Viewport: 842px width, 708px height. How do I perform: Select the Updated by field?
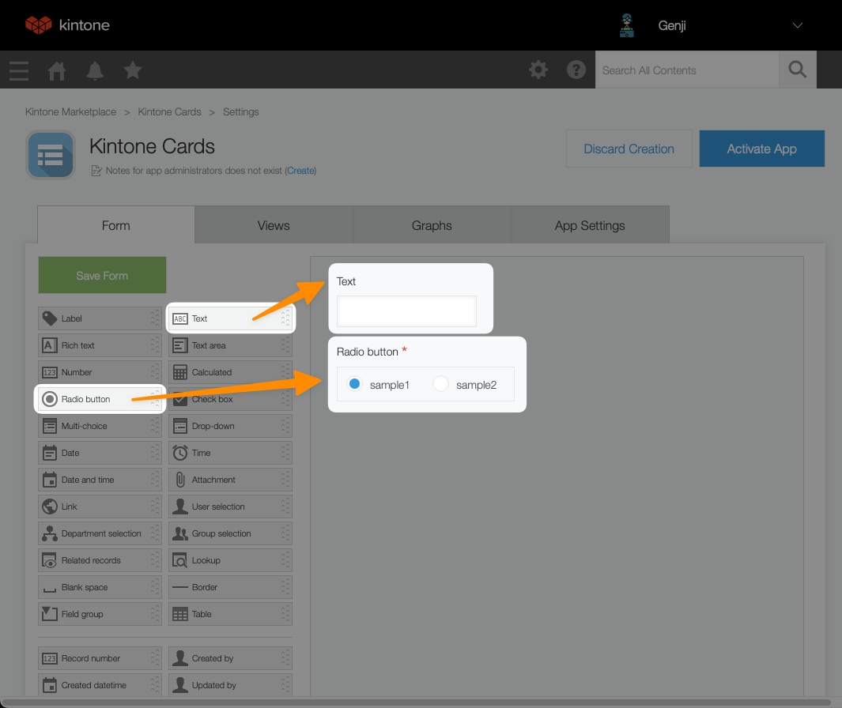pyautogui.click(x=230, y=685)
